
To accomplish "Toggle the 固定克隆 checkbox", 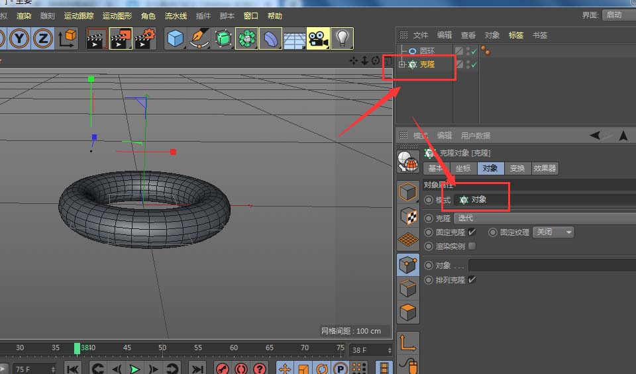I will pyautogui.click(x=472, y=232).
